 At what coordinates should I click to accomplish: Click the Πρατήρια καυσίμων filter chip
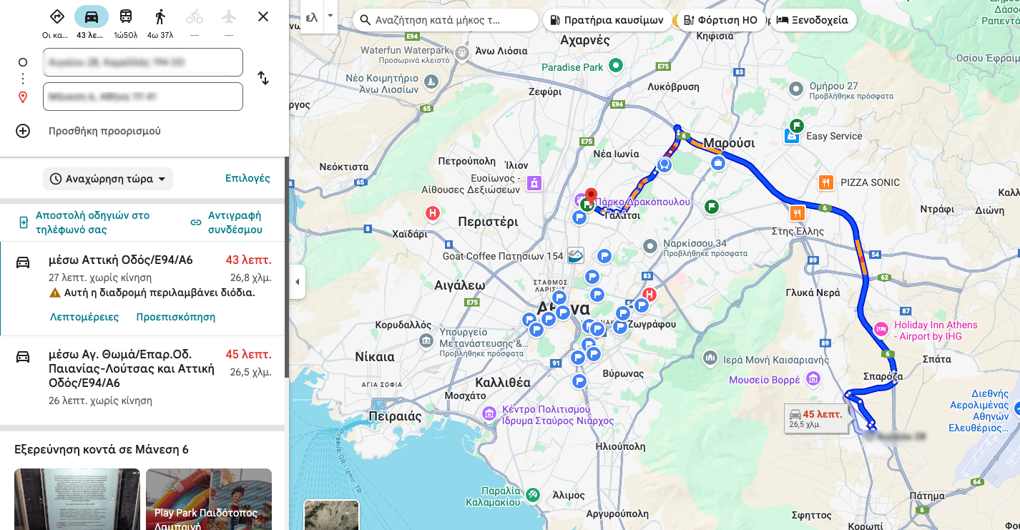(608, 19)
